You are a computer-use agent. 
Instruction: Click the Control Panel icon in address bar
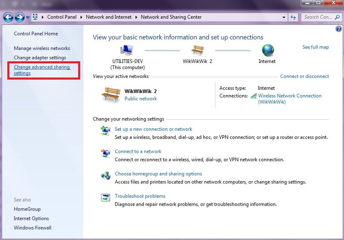(35, 17)
